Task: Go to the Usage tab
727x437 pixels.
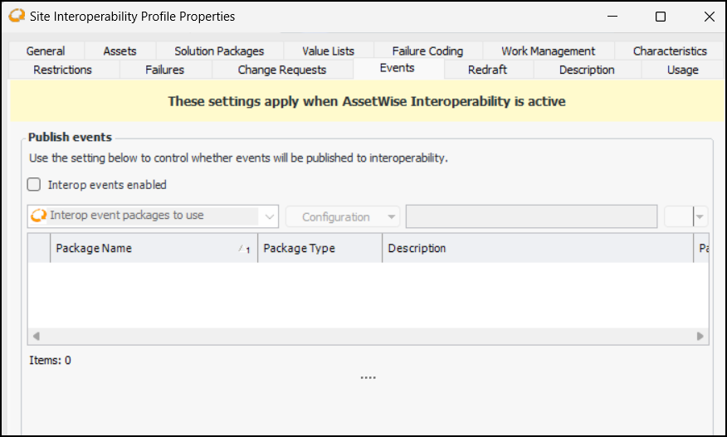Action: pos(682,70)
